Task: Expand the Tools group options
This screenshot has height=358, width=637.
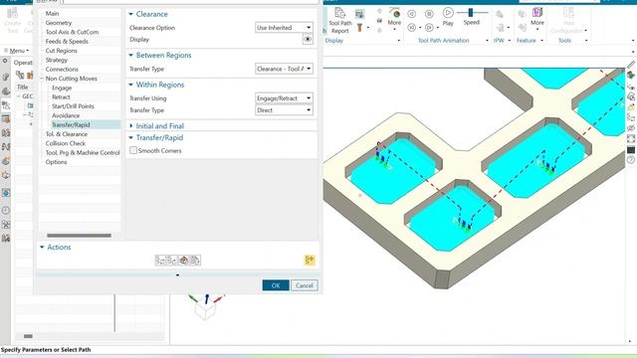Action: [x=586, y=41]
